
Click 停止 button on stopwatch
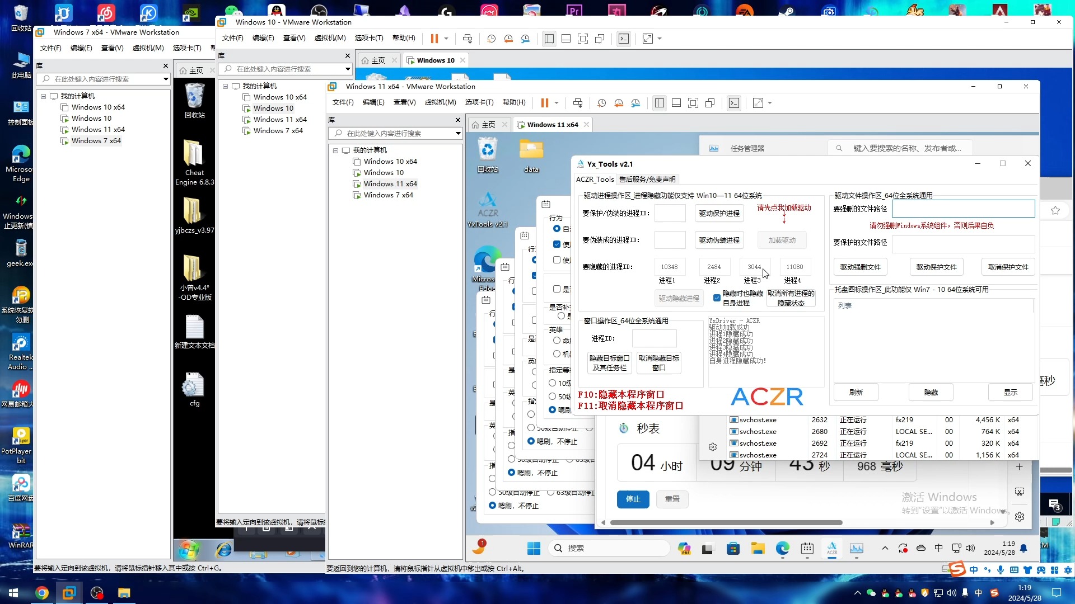(x=633, y=499)
